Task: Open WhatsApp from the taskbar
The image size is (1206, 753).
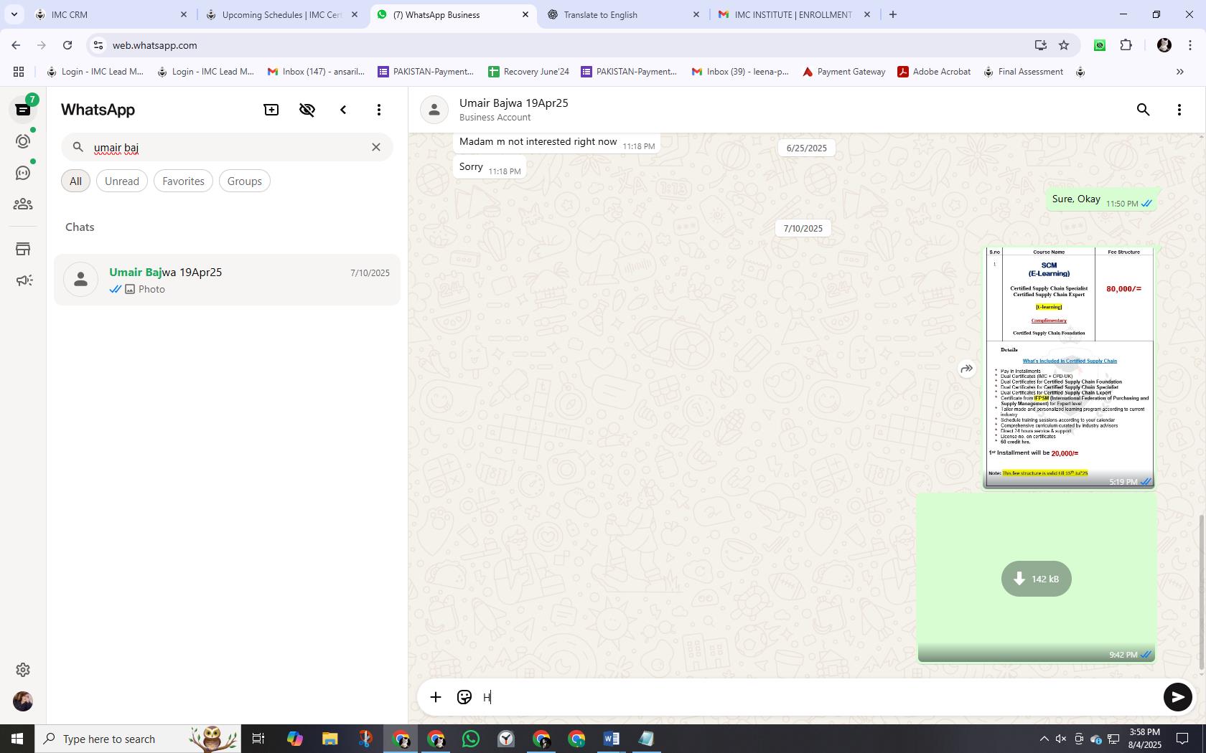Action: point(471,739)
